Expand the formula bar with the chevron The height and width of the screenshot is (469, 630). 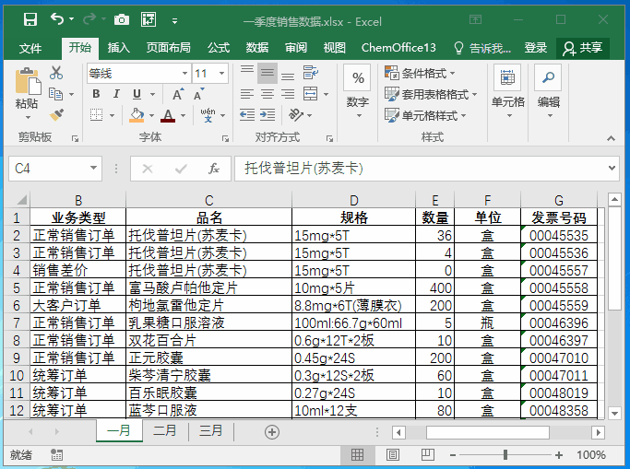pos(612,168)
